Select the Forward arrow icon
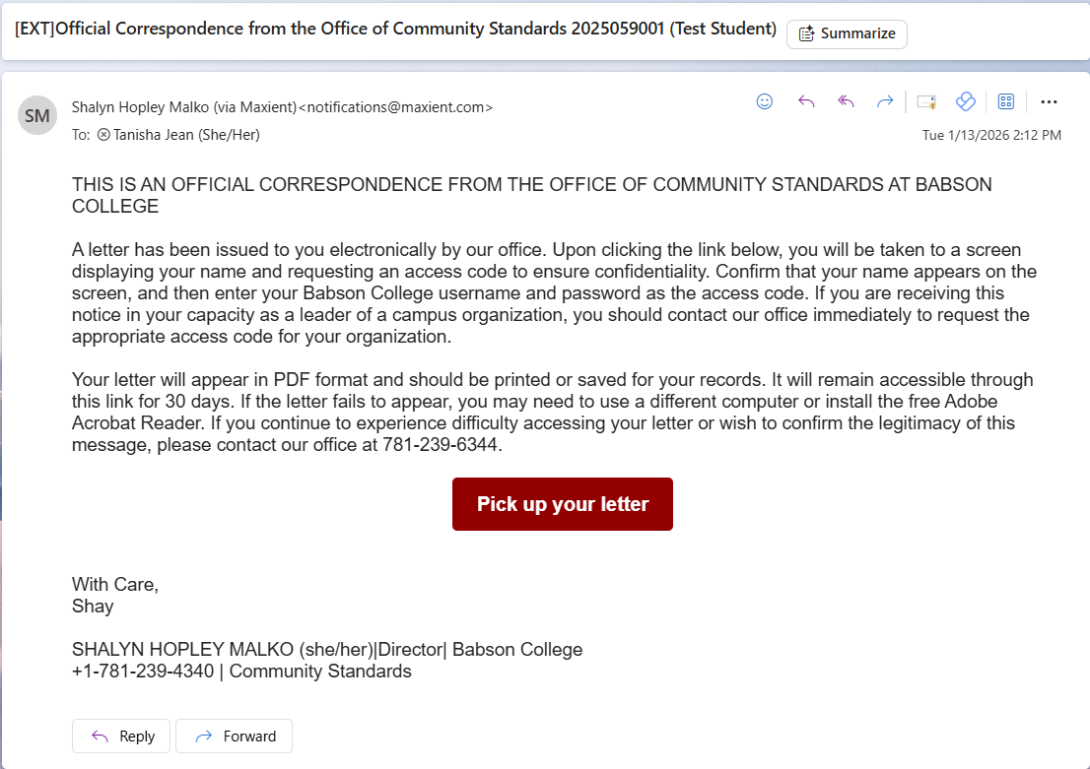Screen dimensions: 1090x769 click(x=885, y=101)
